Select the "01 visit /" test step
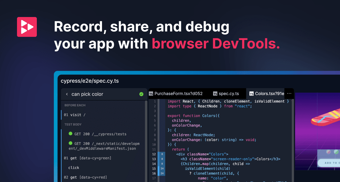Viewport: 340px width, 182px height. 75,115
